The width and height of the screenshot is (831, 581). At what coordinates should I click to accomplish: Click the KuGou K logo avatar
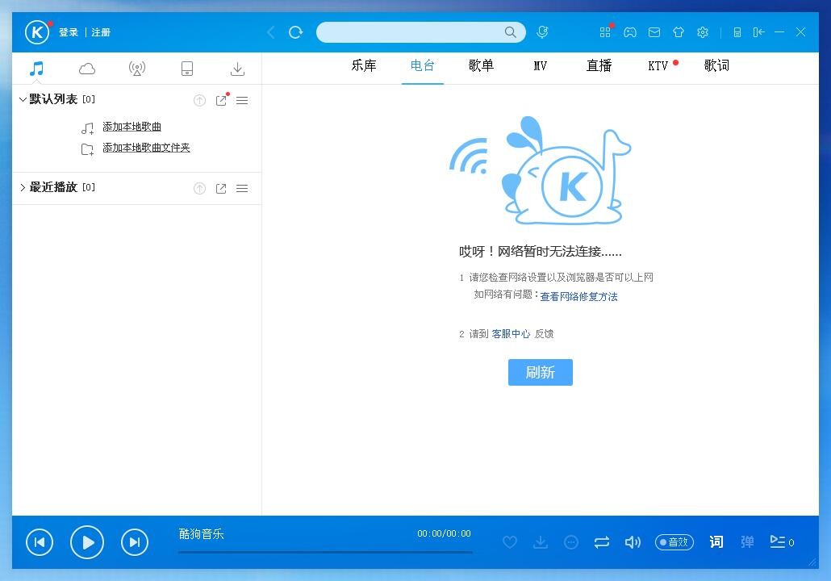[37, 32]
